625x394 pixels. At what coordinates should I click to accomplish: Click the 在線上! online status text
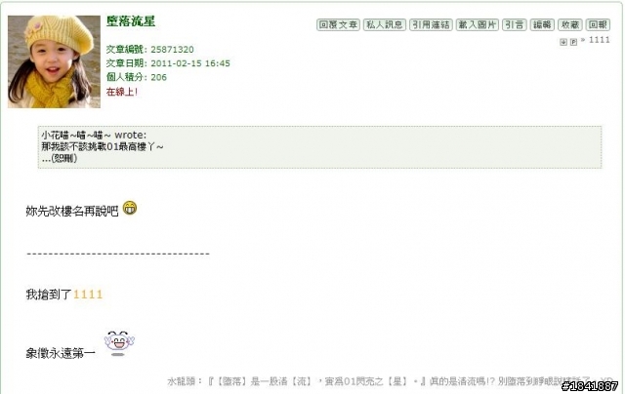[x=122, y=92]
